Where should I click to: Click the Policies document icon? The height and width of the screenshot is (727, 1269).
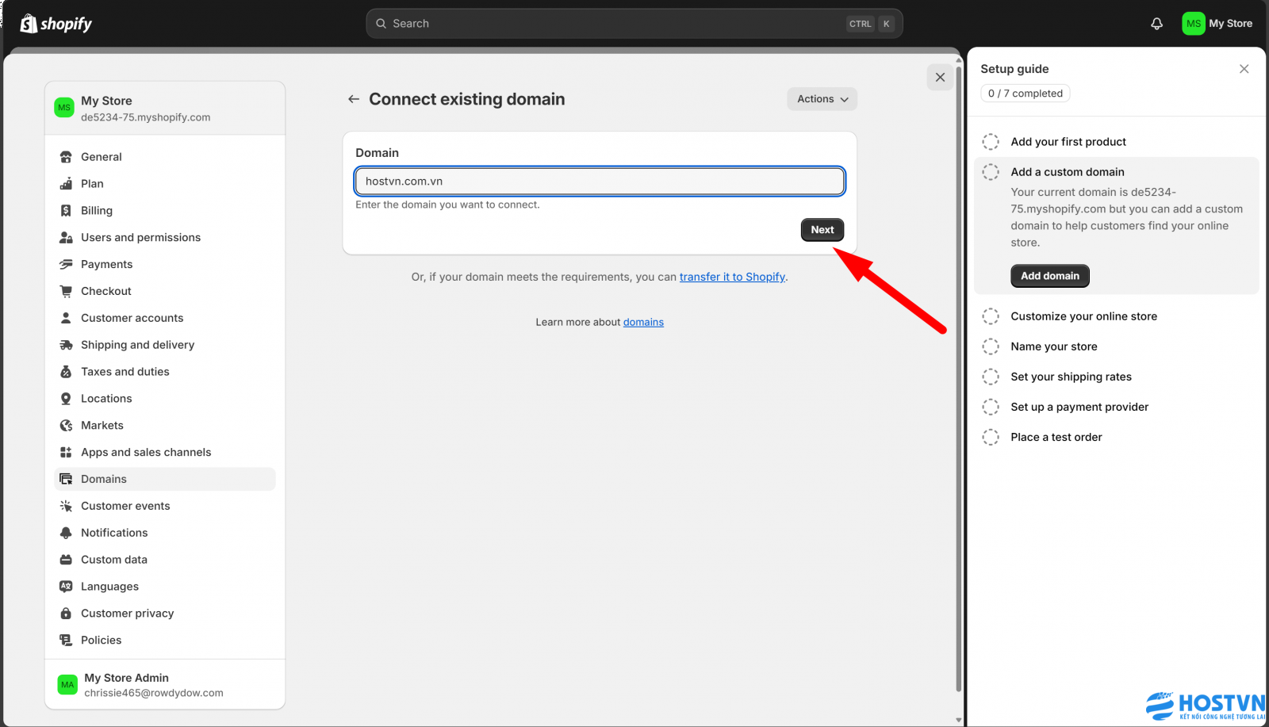[x=66, y=641]
